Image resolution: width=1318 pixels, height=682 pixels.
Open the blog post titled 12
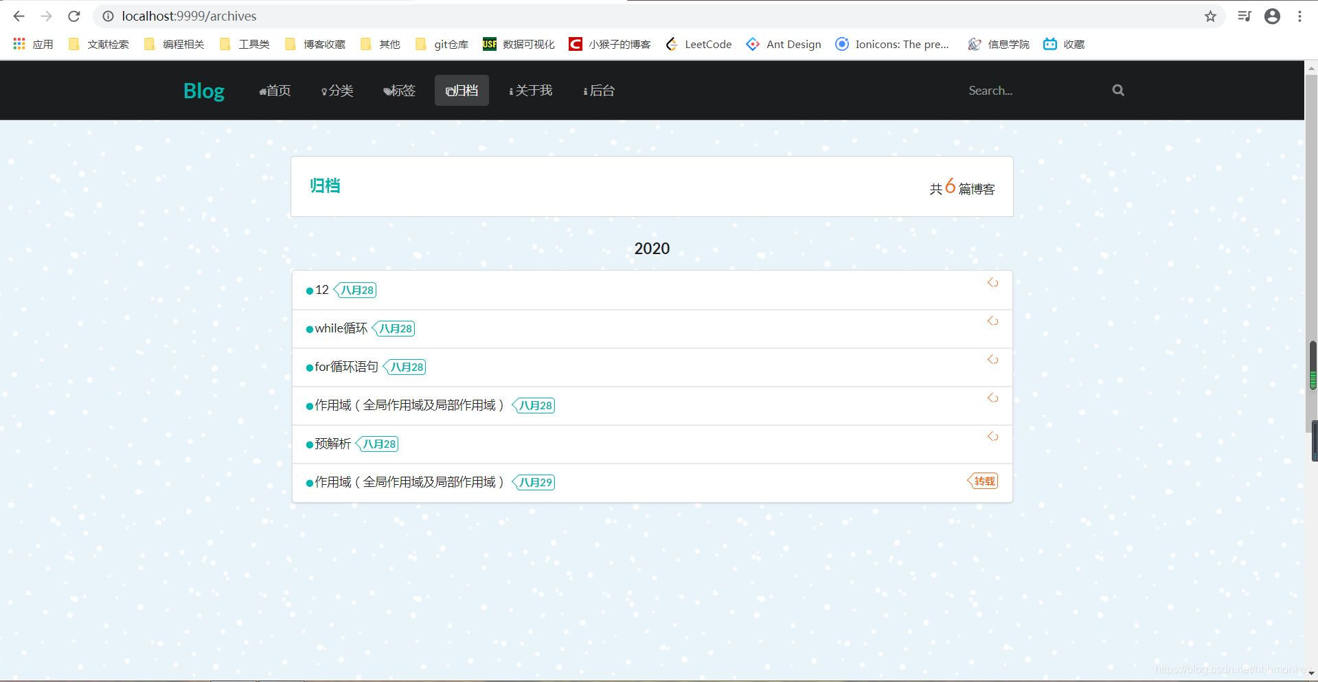(321, 290)
